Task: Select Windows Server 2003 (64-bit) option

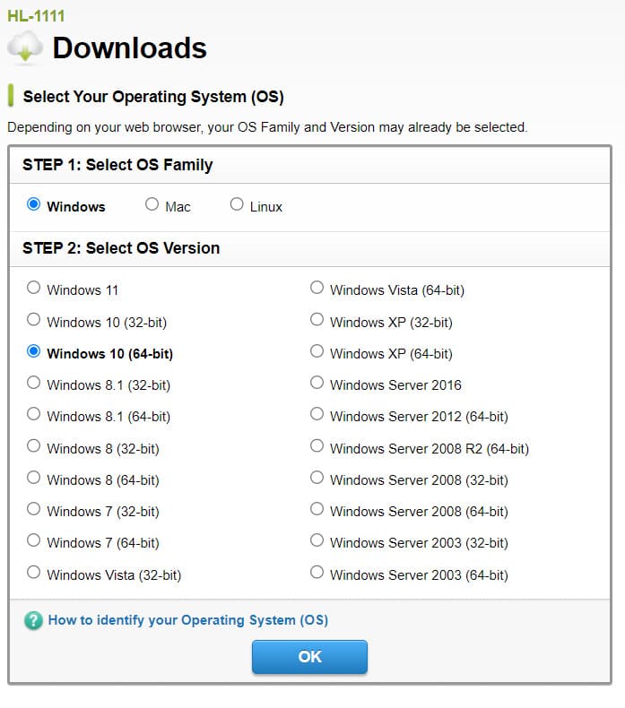Action: (x=317, y=573)
